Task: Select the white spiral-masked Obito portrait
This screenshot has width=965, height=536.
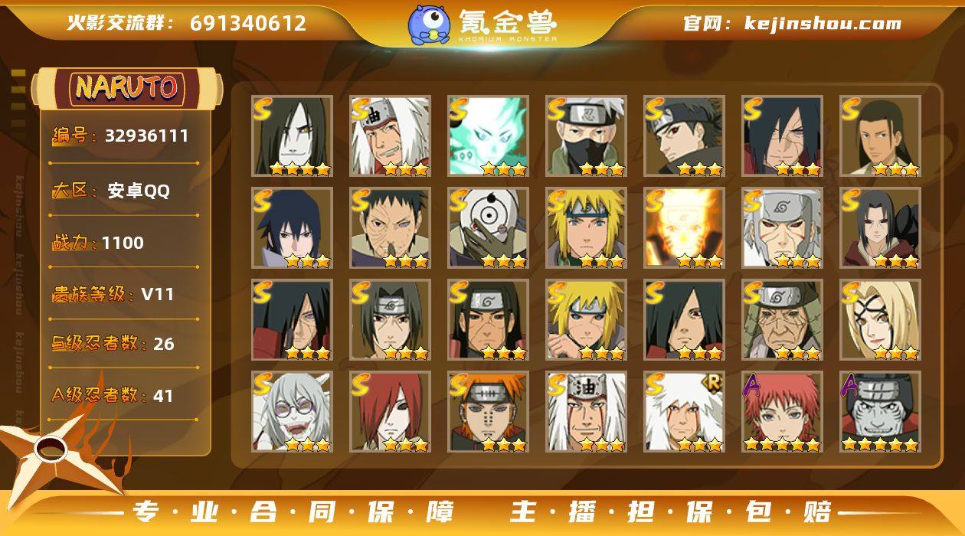Action: (489, 228)
